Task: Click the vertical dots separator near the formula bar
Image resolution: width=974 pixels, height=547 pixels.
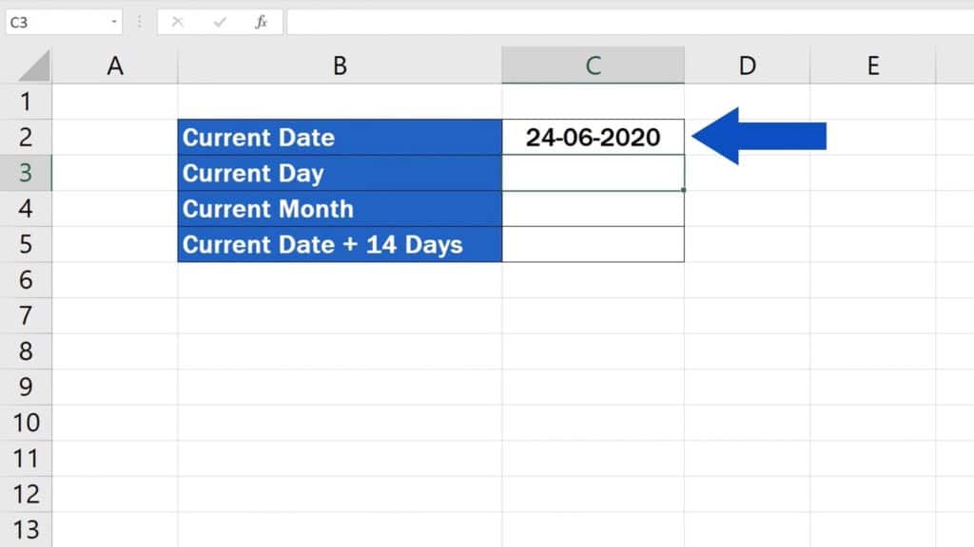Action: [x=141, y=21]
